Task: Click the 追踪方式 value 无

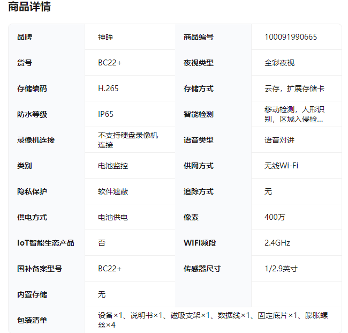Action: [x=268, y=191]
